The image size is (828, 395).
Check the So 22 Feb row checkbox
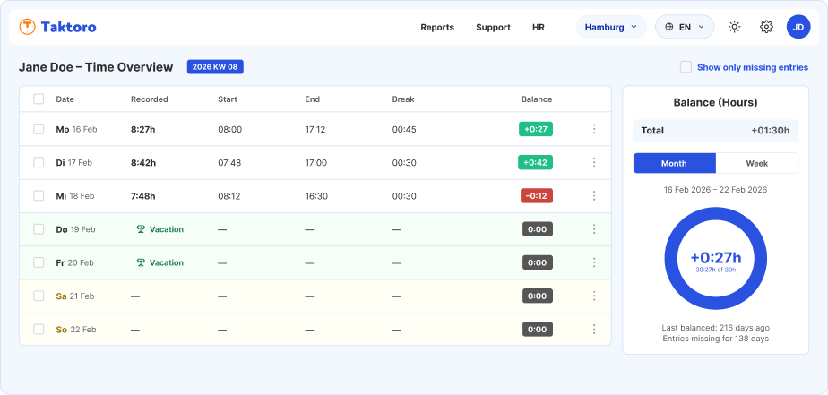pyautogui.click(x=39, y=329)
